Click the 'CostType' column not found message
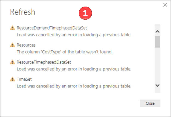Image resolution: width=171 pixels, height=117 pixels. point(65,52)
